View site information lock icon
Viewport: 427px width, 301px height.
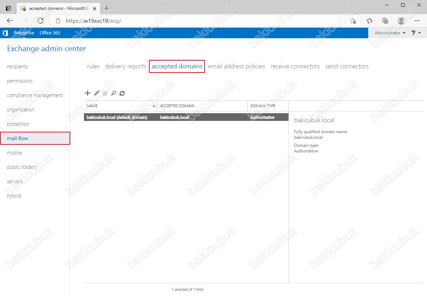point(58,21)
